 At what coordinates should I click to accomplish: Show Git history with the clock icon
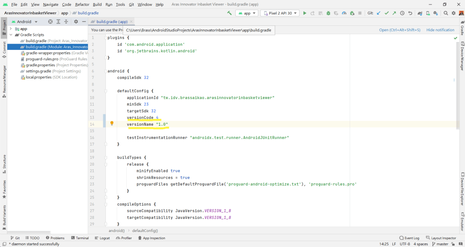coord(402,13)
